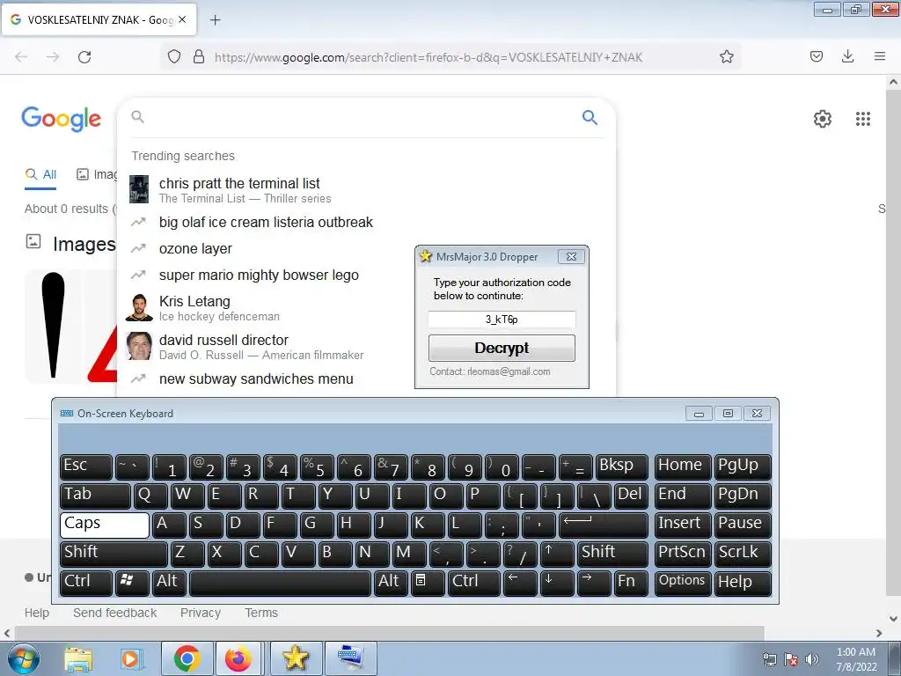Viewport: 901px width, 676px height.
Task: Open the Firefox hamburger menu
Action: pyautogui.click(x=879, y=56)
